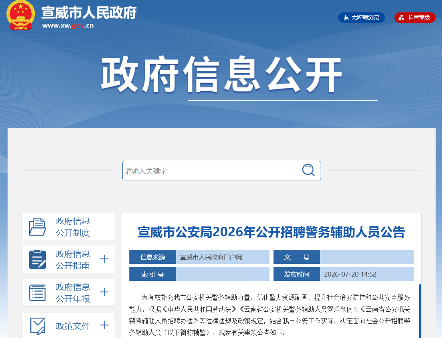Expand the 政府信息公开年报 plus sign
The image size is (442, 338).
[104, 292]
